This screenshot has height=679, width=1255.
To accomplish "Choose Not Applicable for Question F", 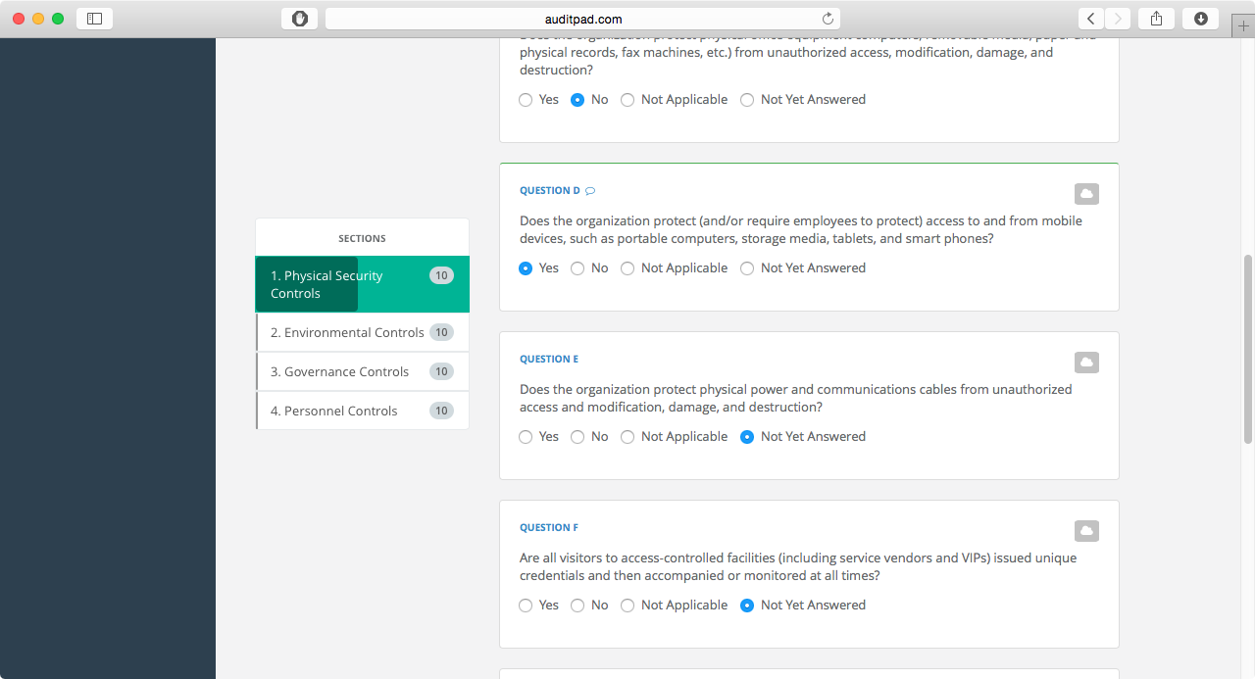I will [627, 606].
